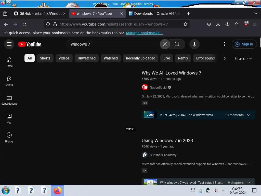The height and width of the screenshot is (196, 261).
Task: Open the Pocket save icon
Action: click(209, 24)
